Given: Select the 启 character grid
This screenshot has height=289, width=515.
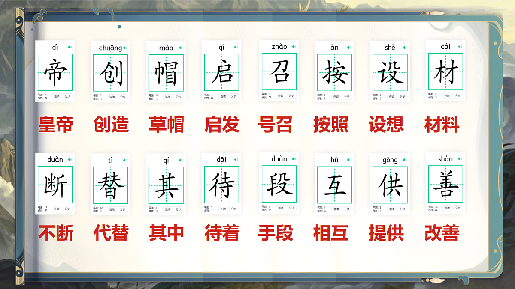Looking at the screenshot, I should click(x=221, y=72).
